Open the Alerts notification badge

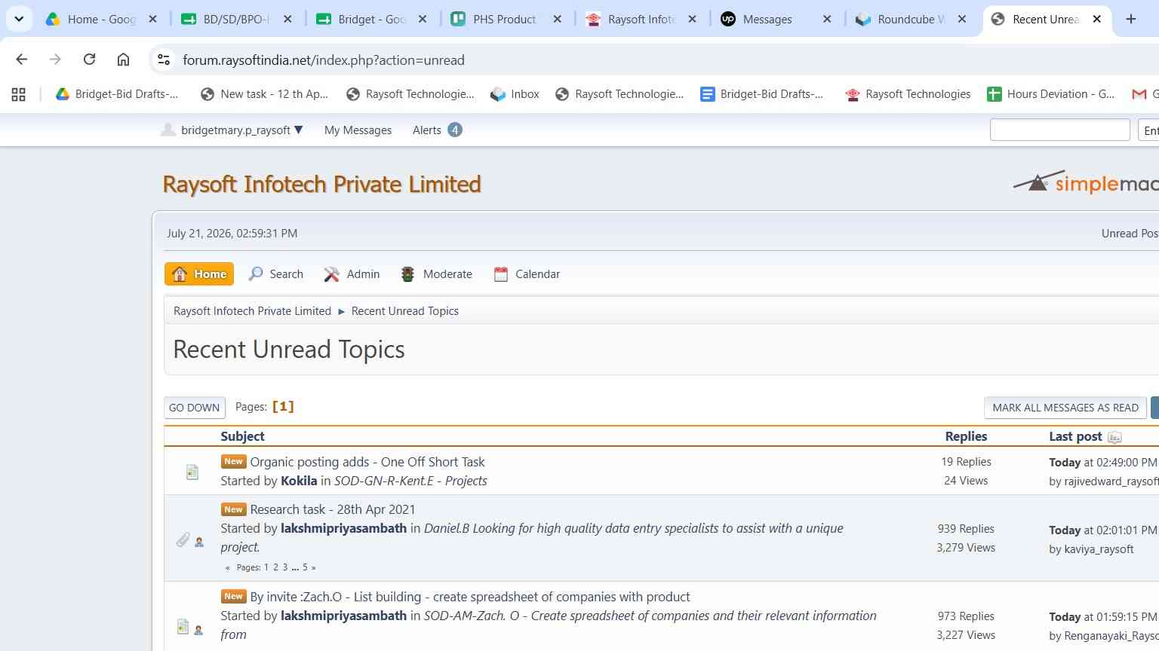tap(454, 130)
